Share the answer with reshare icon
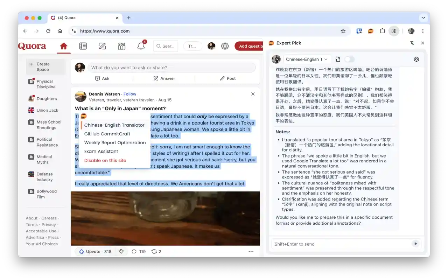 156,251
